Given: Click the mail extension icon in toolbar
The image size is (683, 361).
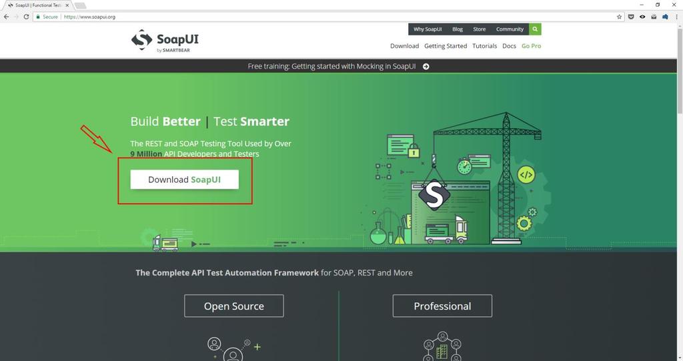Looking at the screenshot, I should [654, 17].
